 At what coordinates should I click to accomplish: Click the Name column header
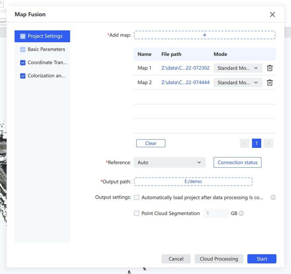click(x=145, y=54)
